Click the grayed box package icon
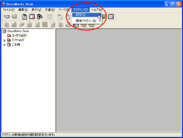The image size is (183, 138). click(15, 16)
